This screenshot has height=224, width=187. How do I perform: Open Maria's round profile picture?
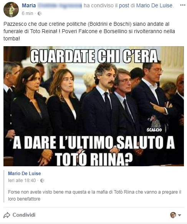coord(11,10)
